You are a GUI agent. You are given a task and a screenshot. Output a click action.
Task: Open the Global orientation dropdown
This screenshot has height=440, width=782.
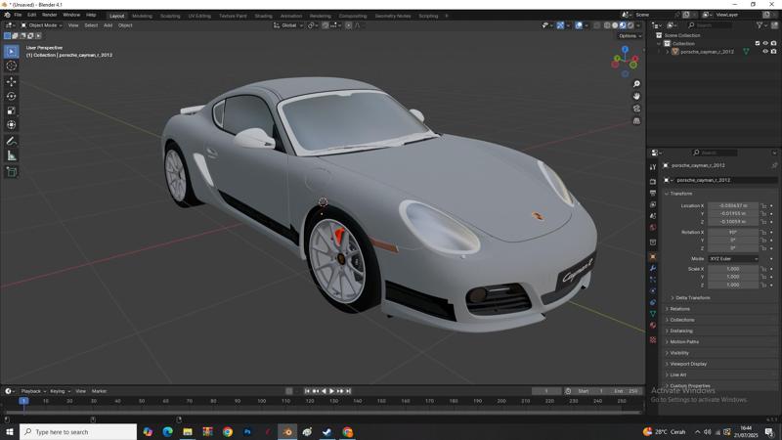tap(288, 25)
